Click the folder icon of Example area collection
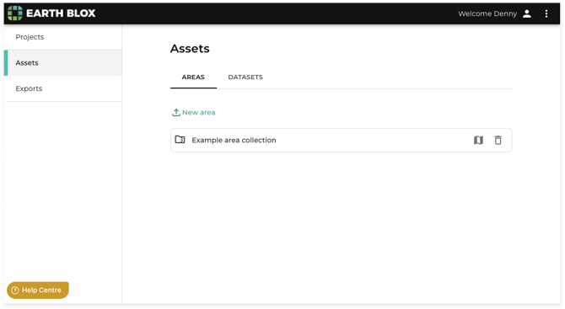Viewport: 565px width, 309px height. pyautogui.click(x=180, y=140)
